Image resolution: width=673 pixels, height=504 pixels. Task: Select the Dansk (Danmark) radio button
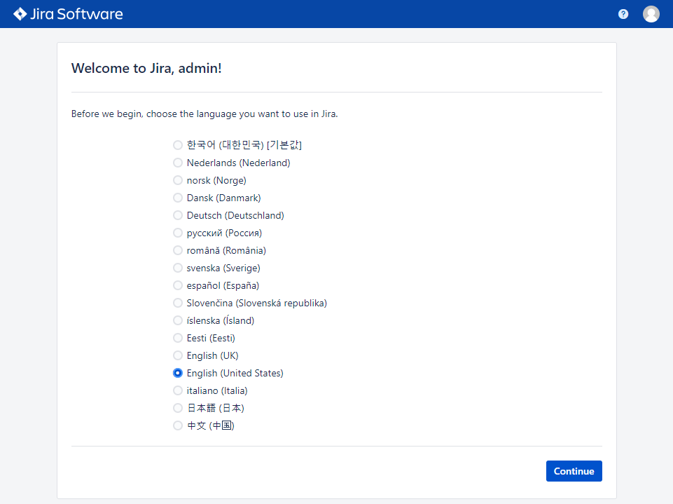178,198
